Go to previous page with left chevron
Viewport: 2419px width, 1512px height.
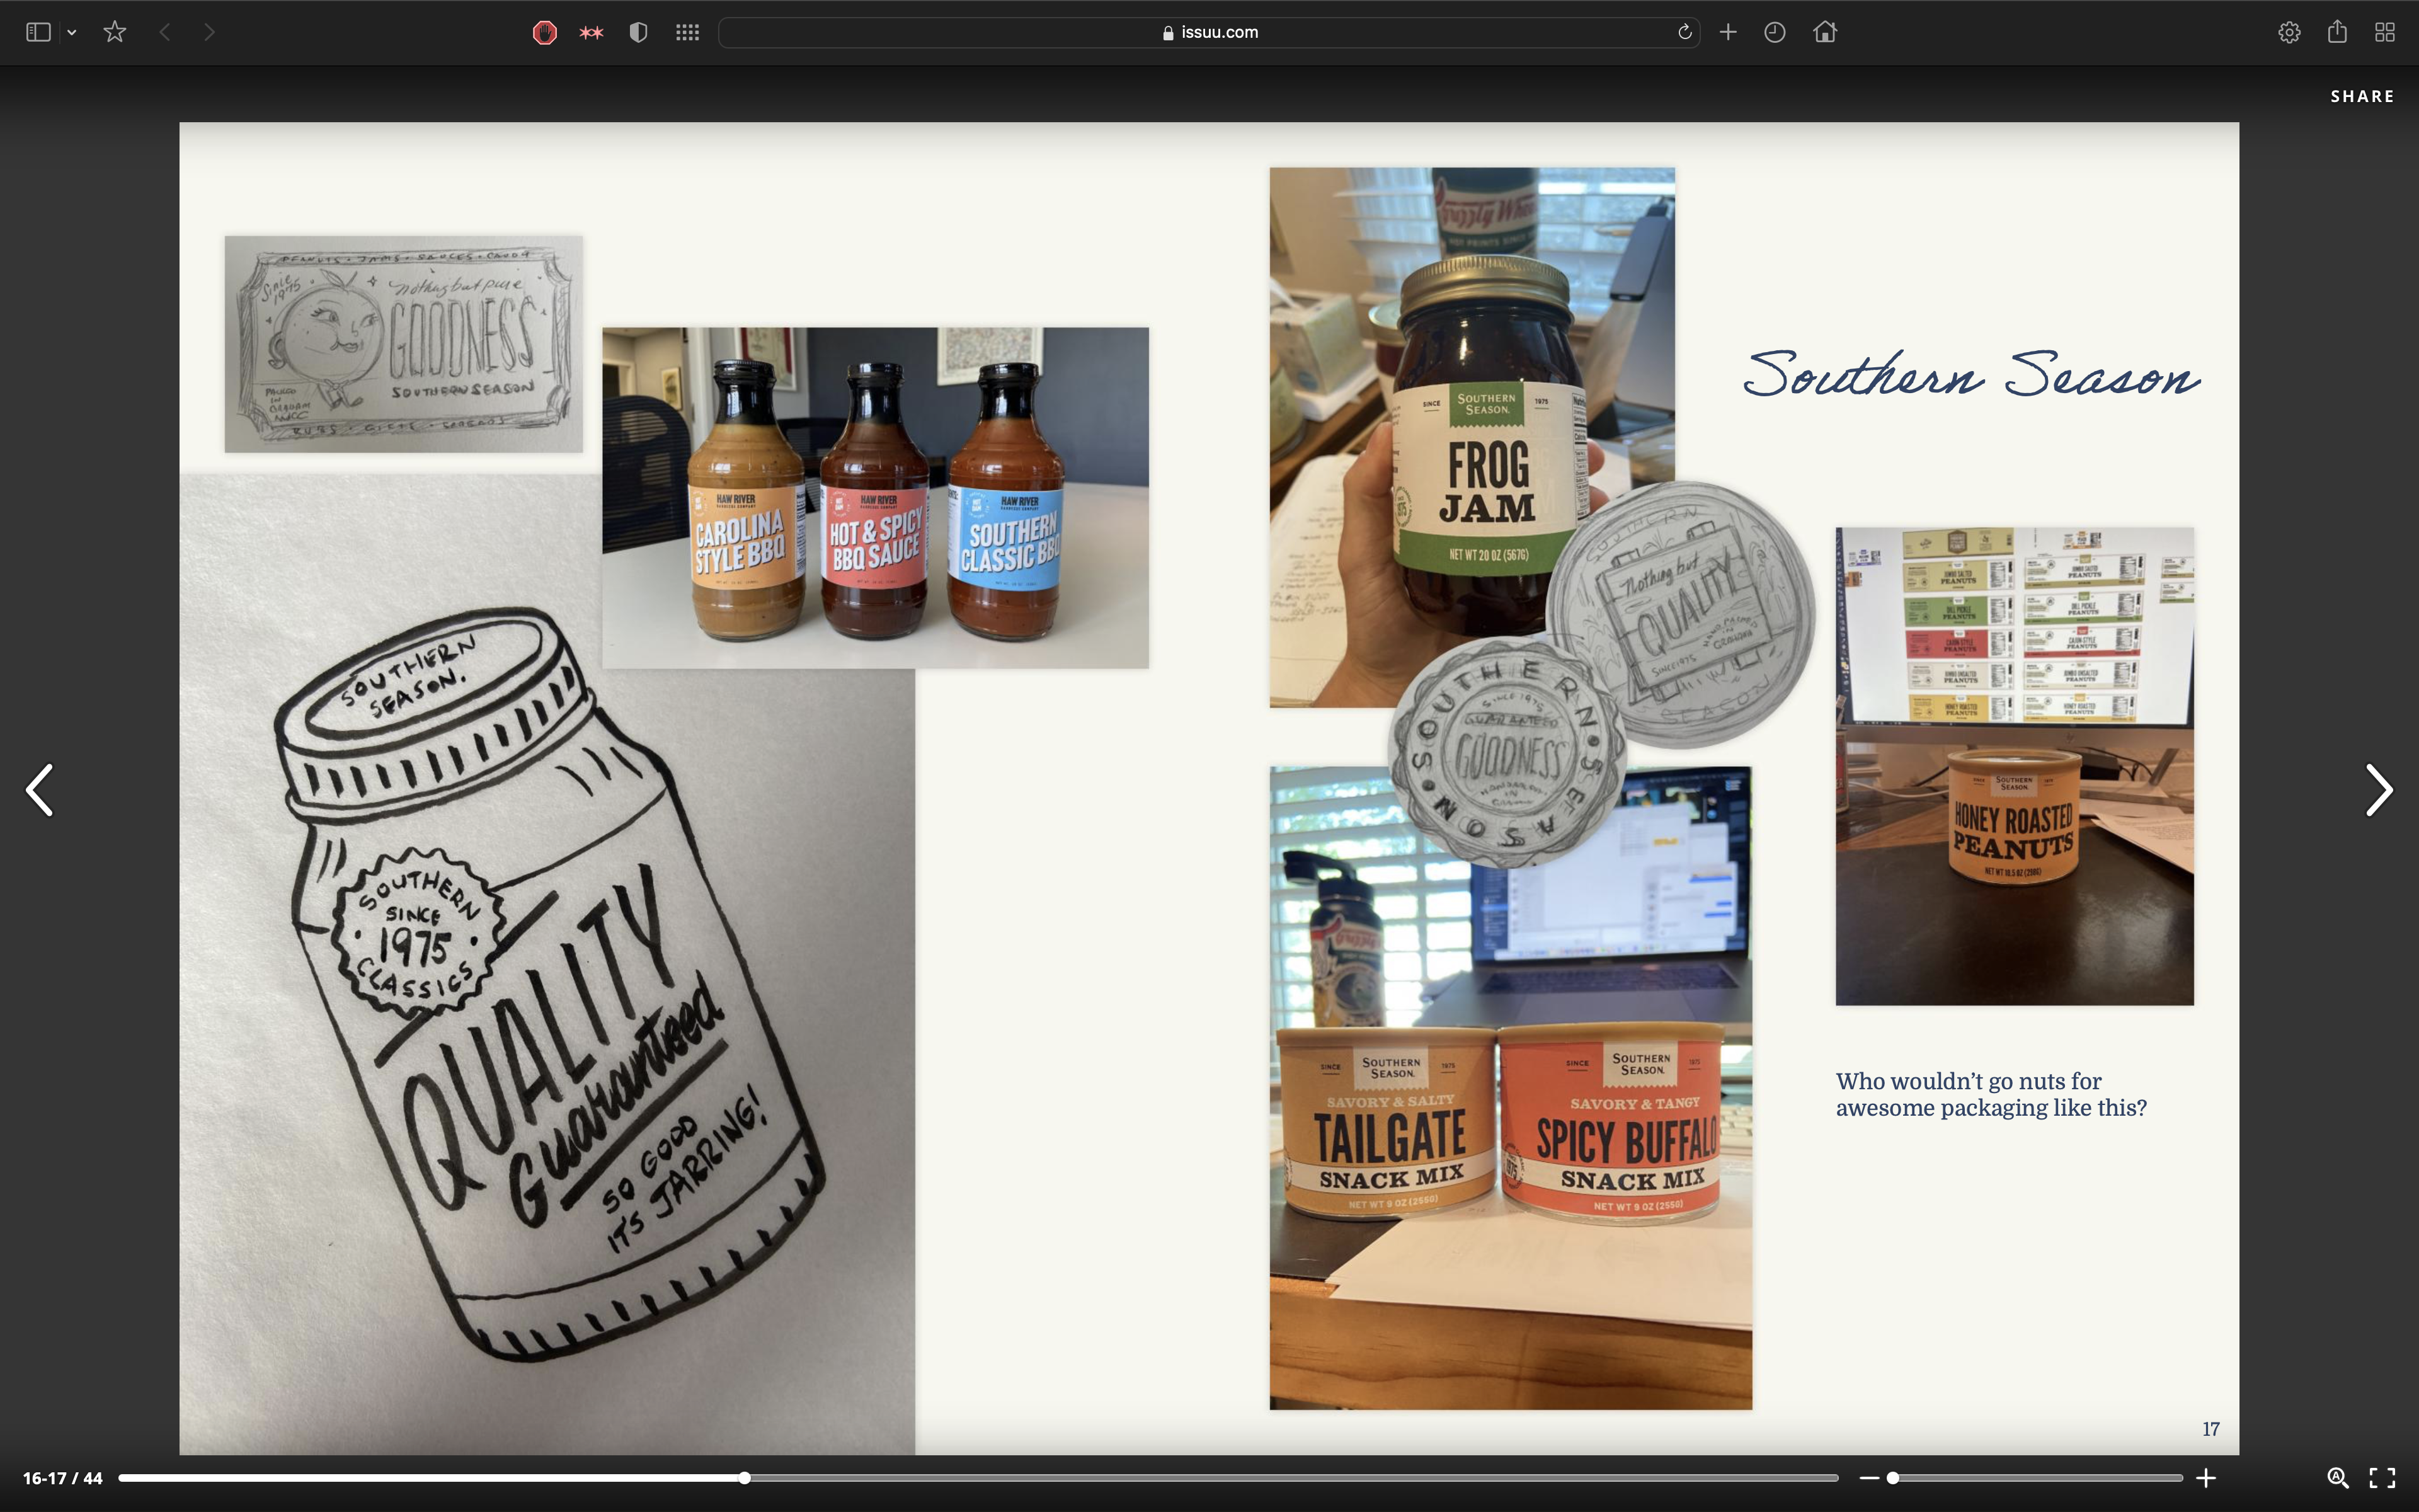pyautogui.click(x=40, y=790)
